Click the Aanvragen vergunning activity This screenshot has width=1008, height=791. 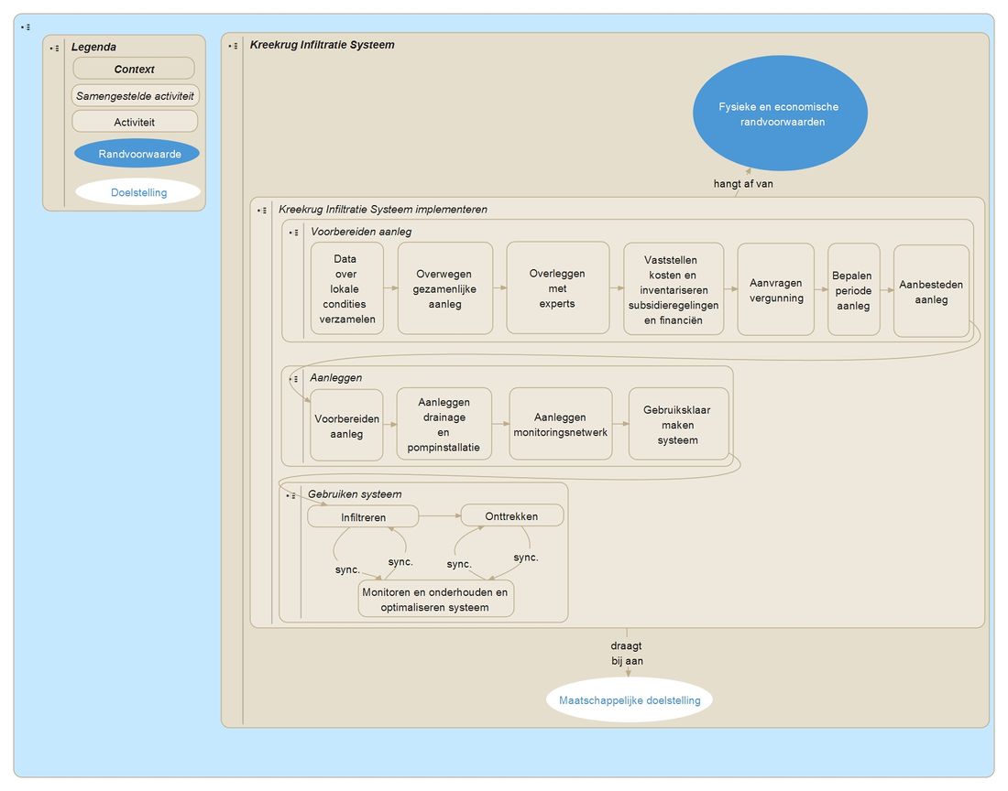click(x=775, y=289)
